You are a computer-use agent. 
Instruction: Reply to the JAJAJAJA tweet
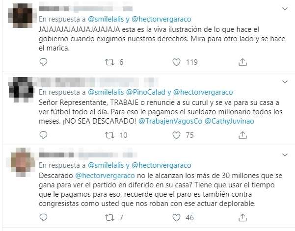[43, 62]
